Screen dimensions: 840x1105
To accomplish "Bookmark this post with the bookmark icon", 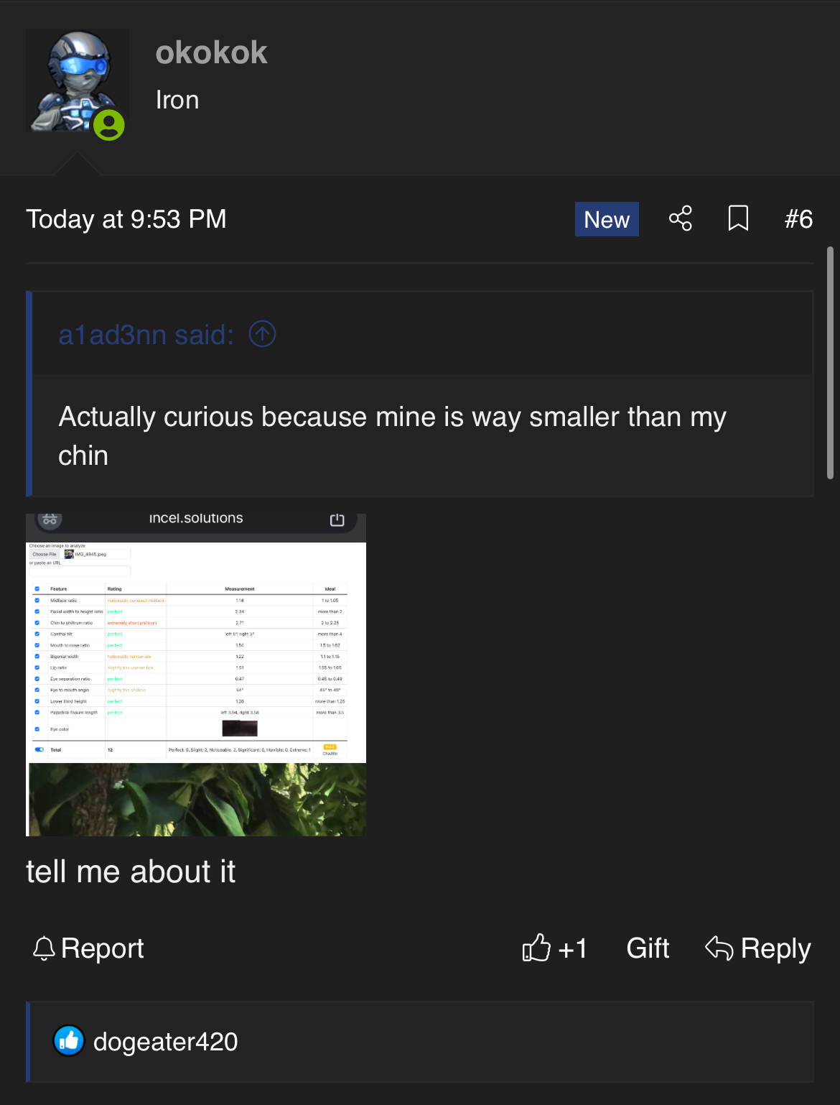I will click(738, 218).
